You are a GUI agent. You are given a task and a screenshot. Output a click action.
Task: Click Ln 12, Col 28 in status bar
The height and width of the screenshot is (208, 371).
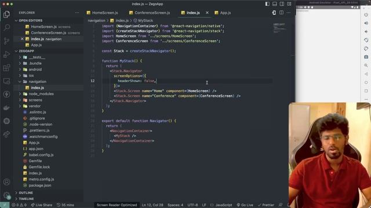(152, 205)
